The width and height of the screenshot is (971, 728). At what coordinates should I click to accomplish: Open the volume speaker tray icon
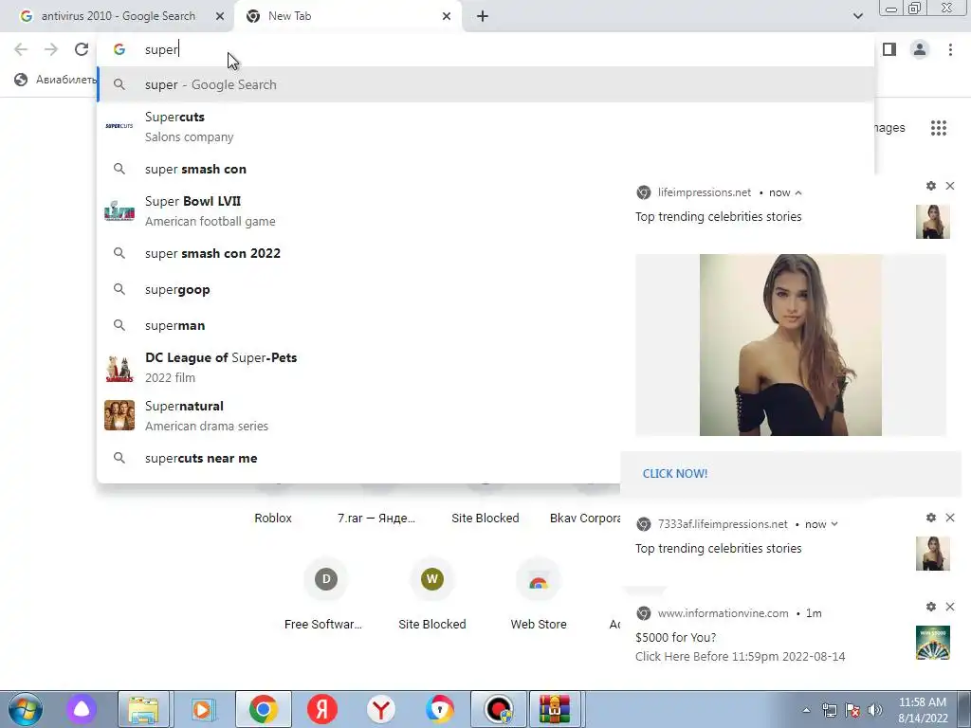click(875, 710)
